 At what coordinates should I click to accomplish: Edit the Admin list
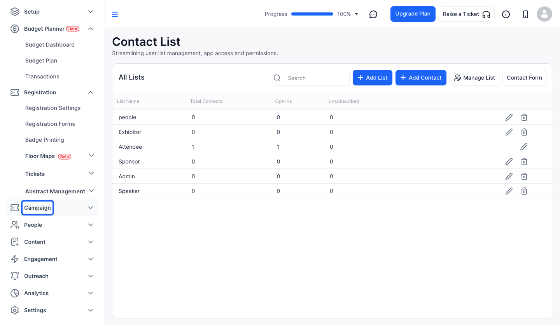coord(509,176)
